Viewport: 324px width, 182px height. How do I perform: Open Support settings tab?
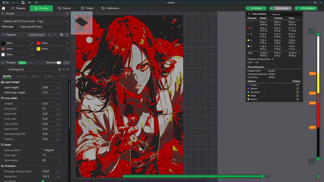point(49,76)
